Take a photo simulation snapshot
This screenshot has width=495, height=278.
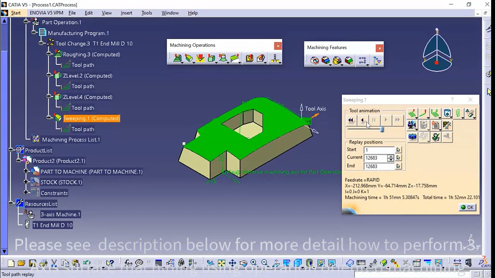(412, 137)
